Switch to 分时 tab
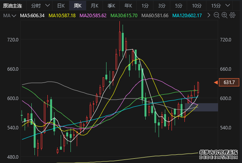 click(x=36, y=6)
